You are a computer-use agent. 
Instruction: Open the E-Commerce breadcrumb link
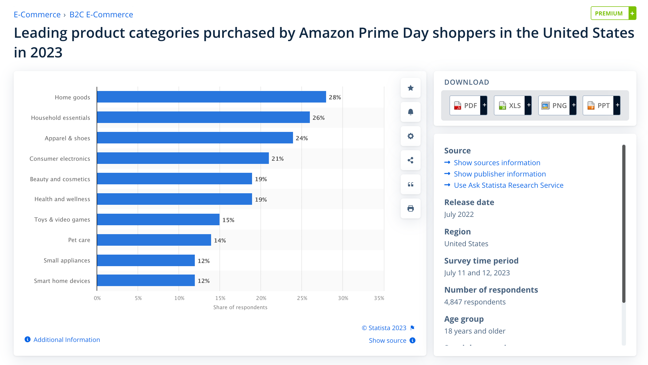(37, 14)
